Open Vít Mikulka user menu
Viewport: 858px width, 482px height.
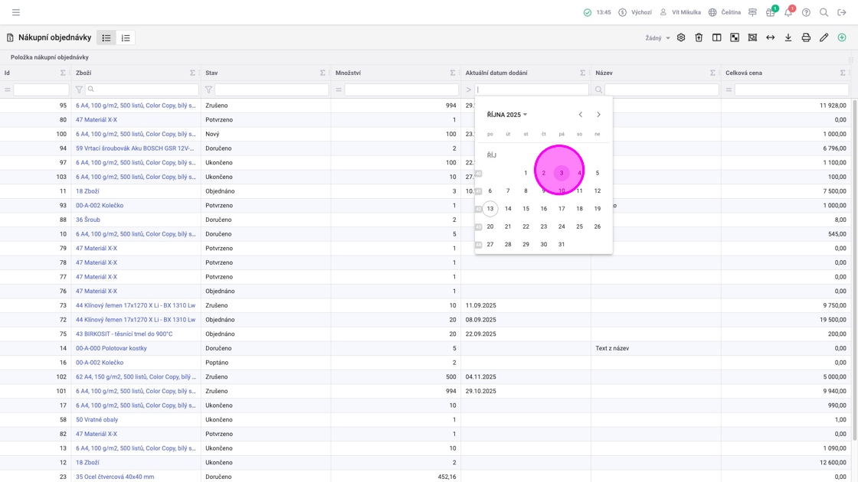pos(680,12)
